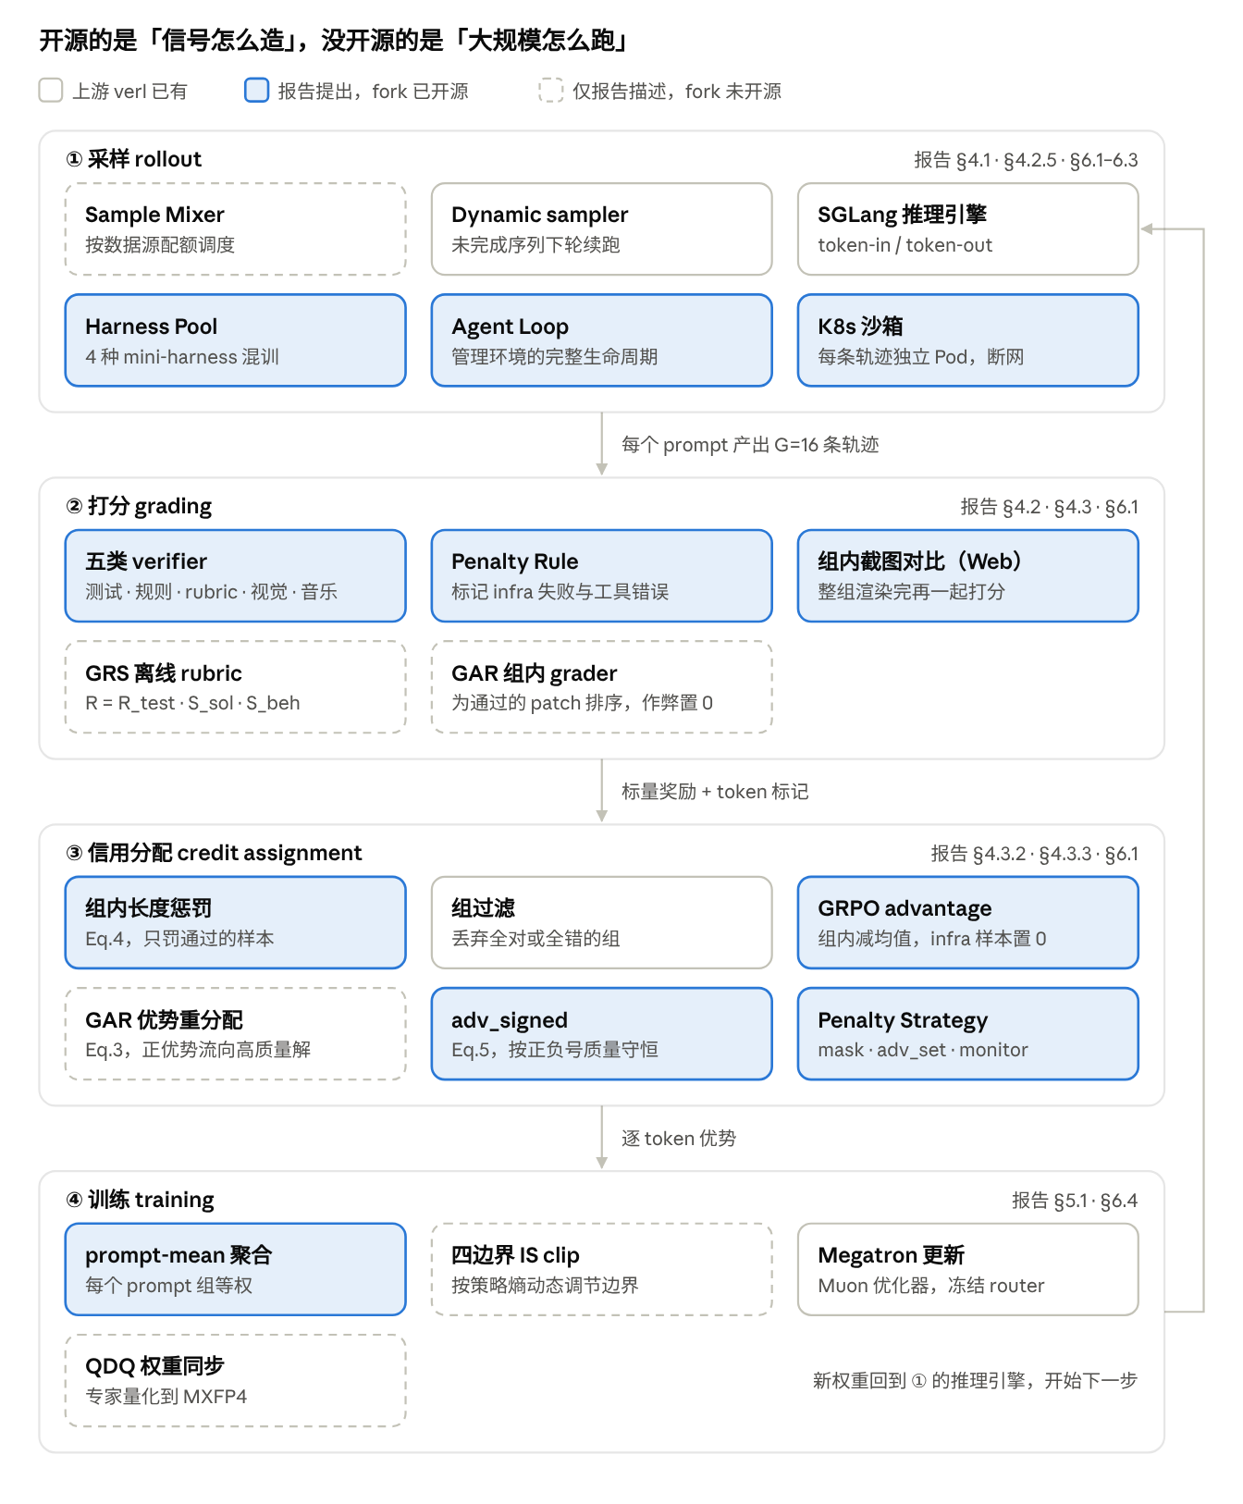Click the label "每个 prompt 产出 G=16 条轨迹"
Screen dimensions: 1243x1504
point(750,445)
